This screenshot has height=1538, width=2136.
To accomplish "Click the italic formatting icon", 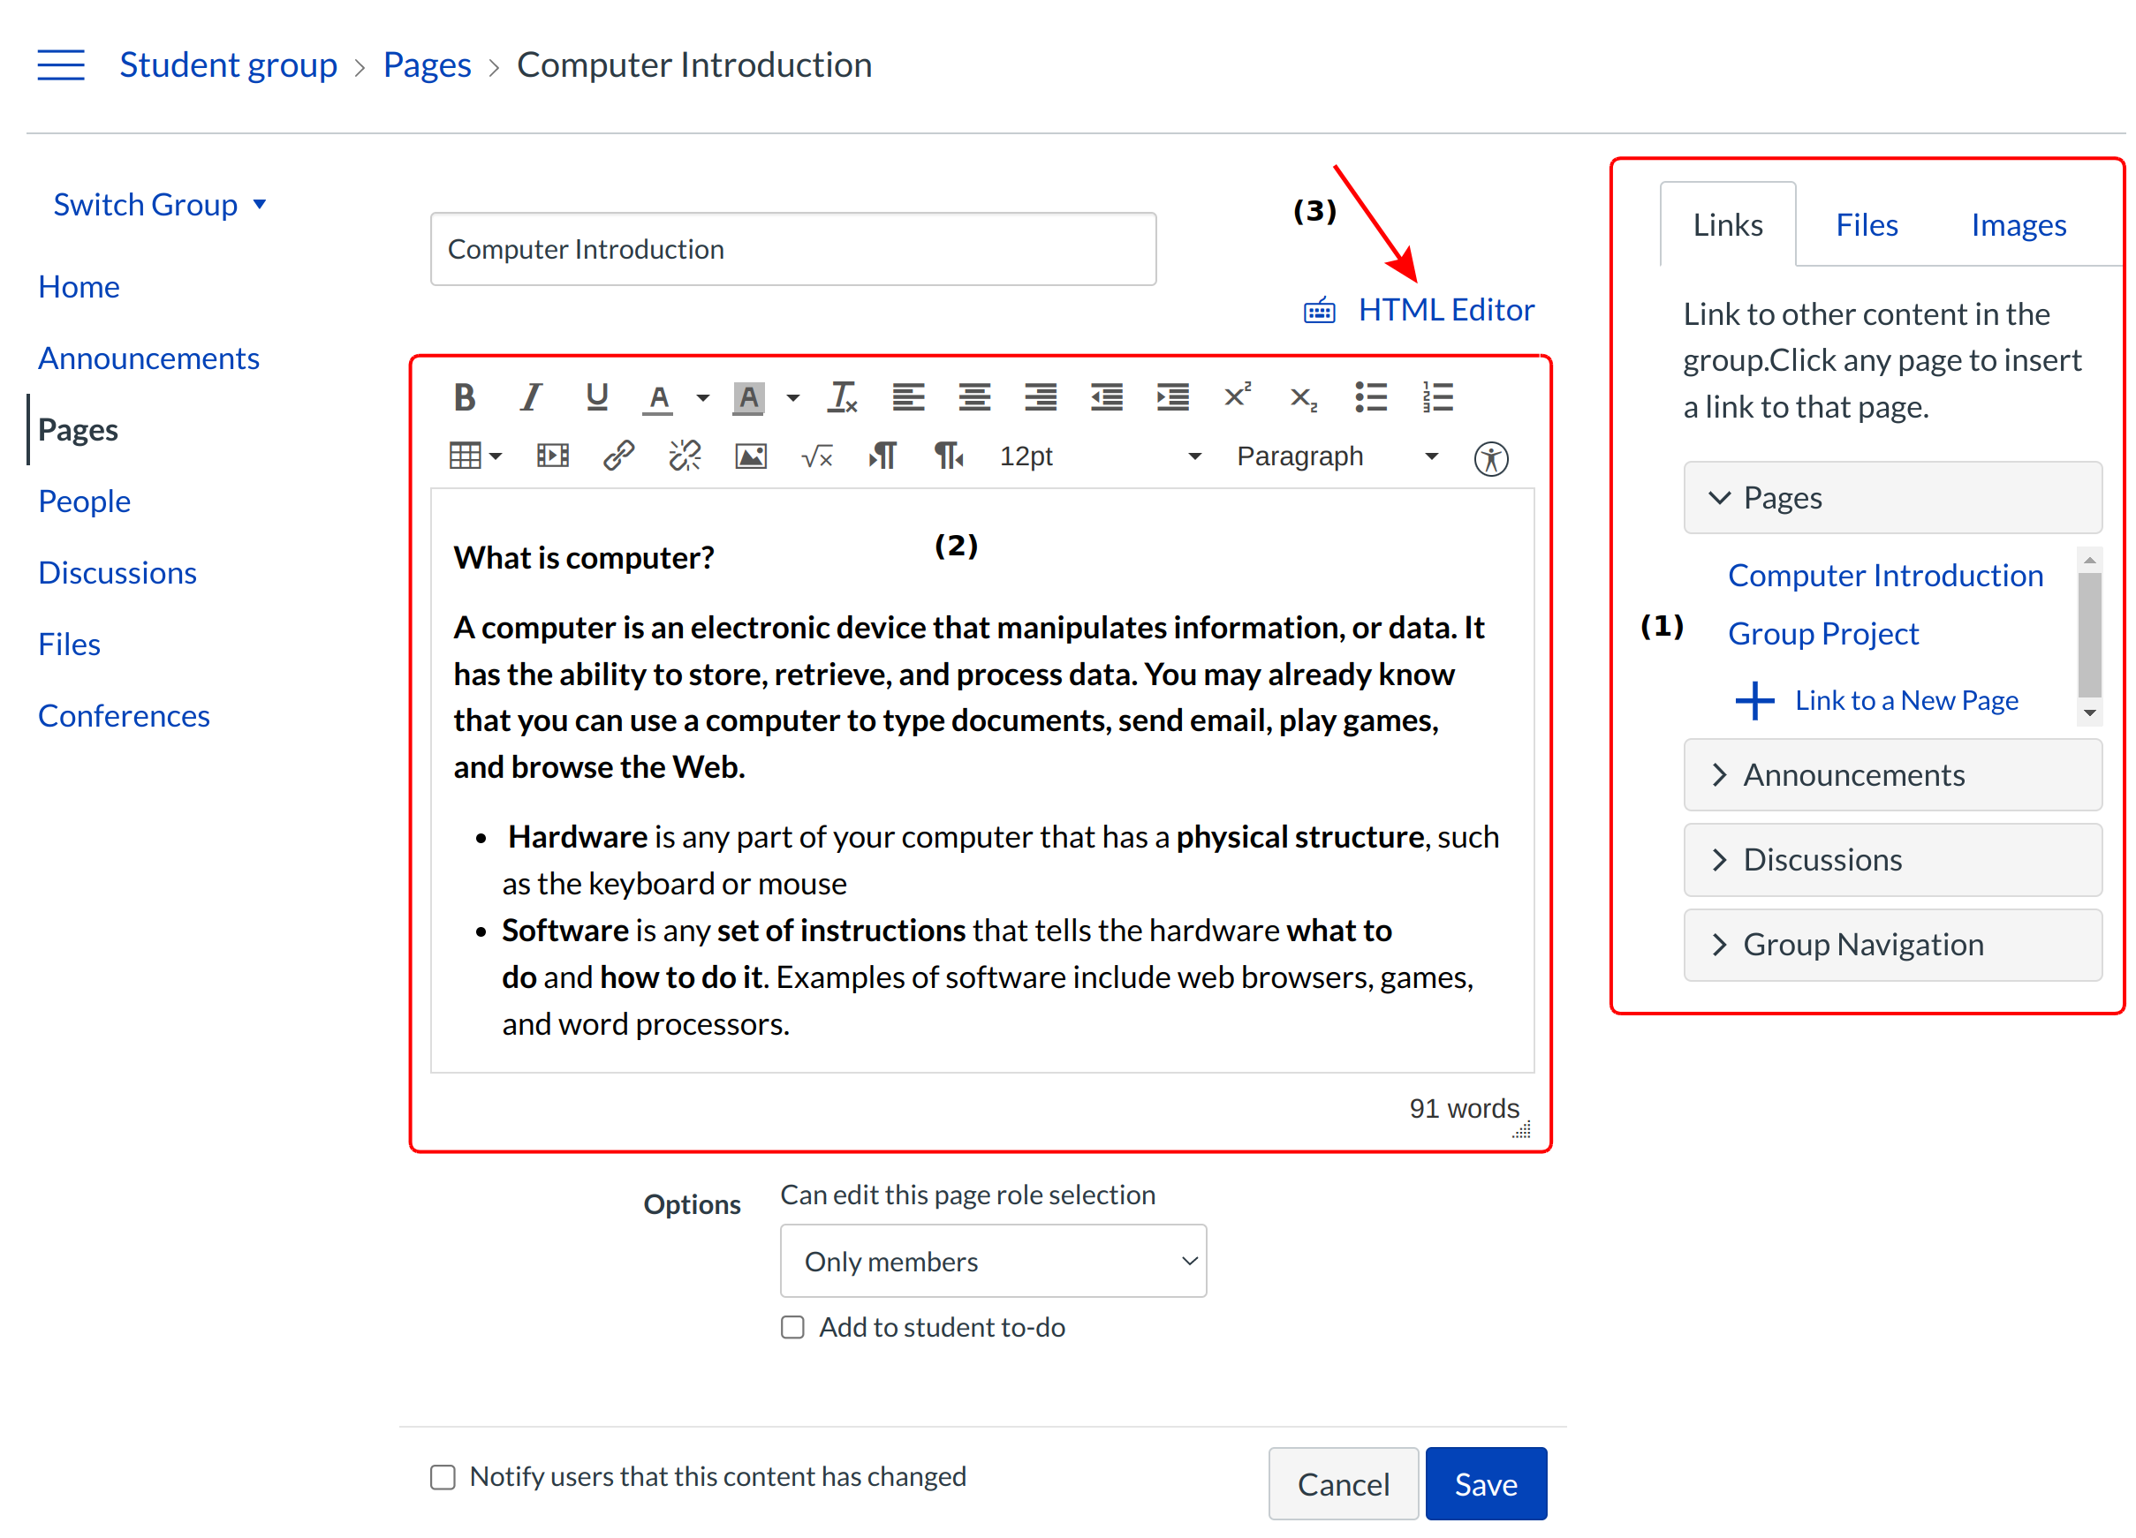I will 530,397.
